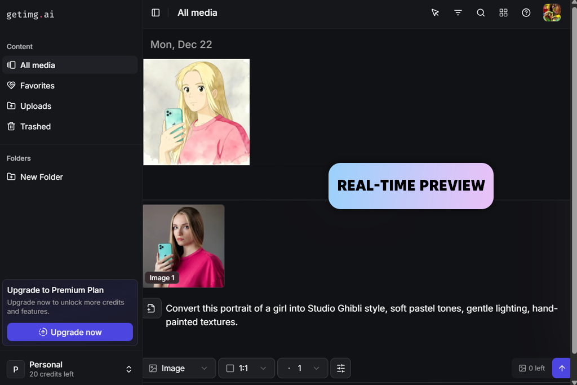Submit prompt with the arrow button
This screenshot has width=577, height=385.
point(562,368)
